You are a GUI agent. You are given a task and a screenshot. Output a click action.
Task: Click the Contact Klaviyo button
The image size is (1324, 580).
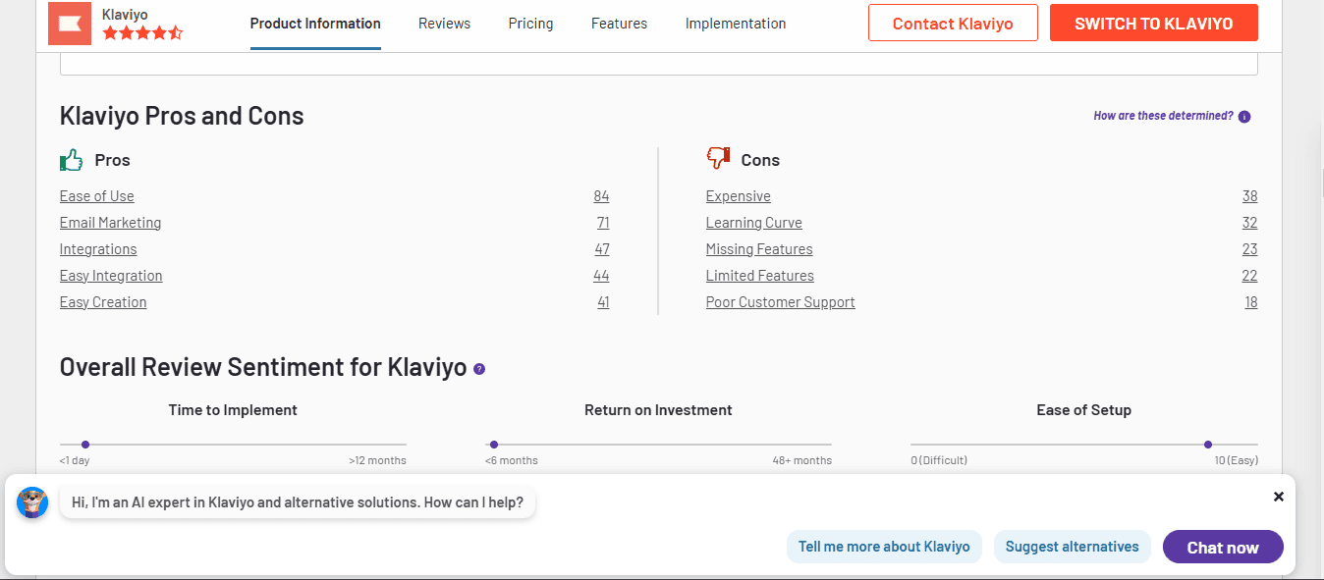pyautogui.click(x=953, y=23)
